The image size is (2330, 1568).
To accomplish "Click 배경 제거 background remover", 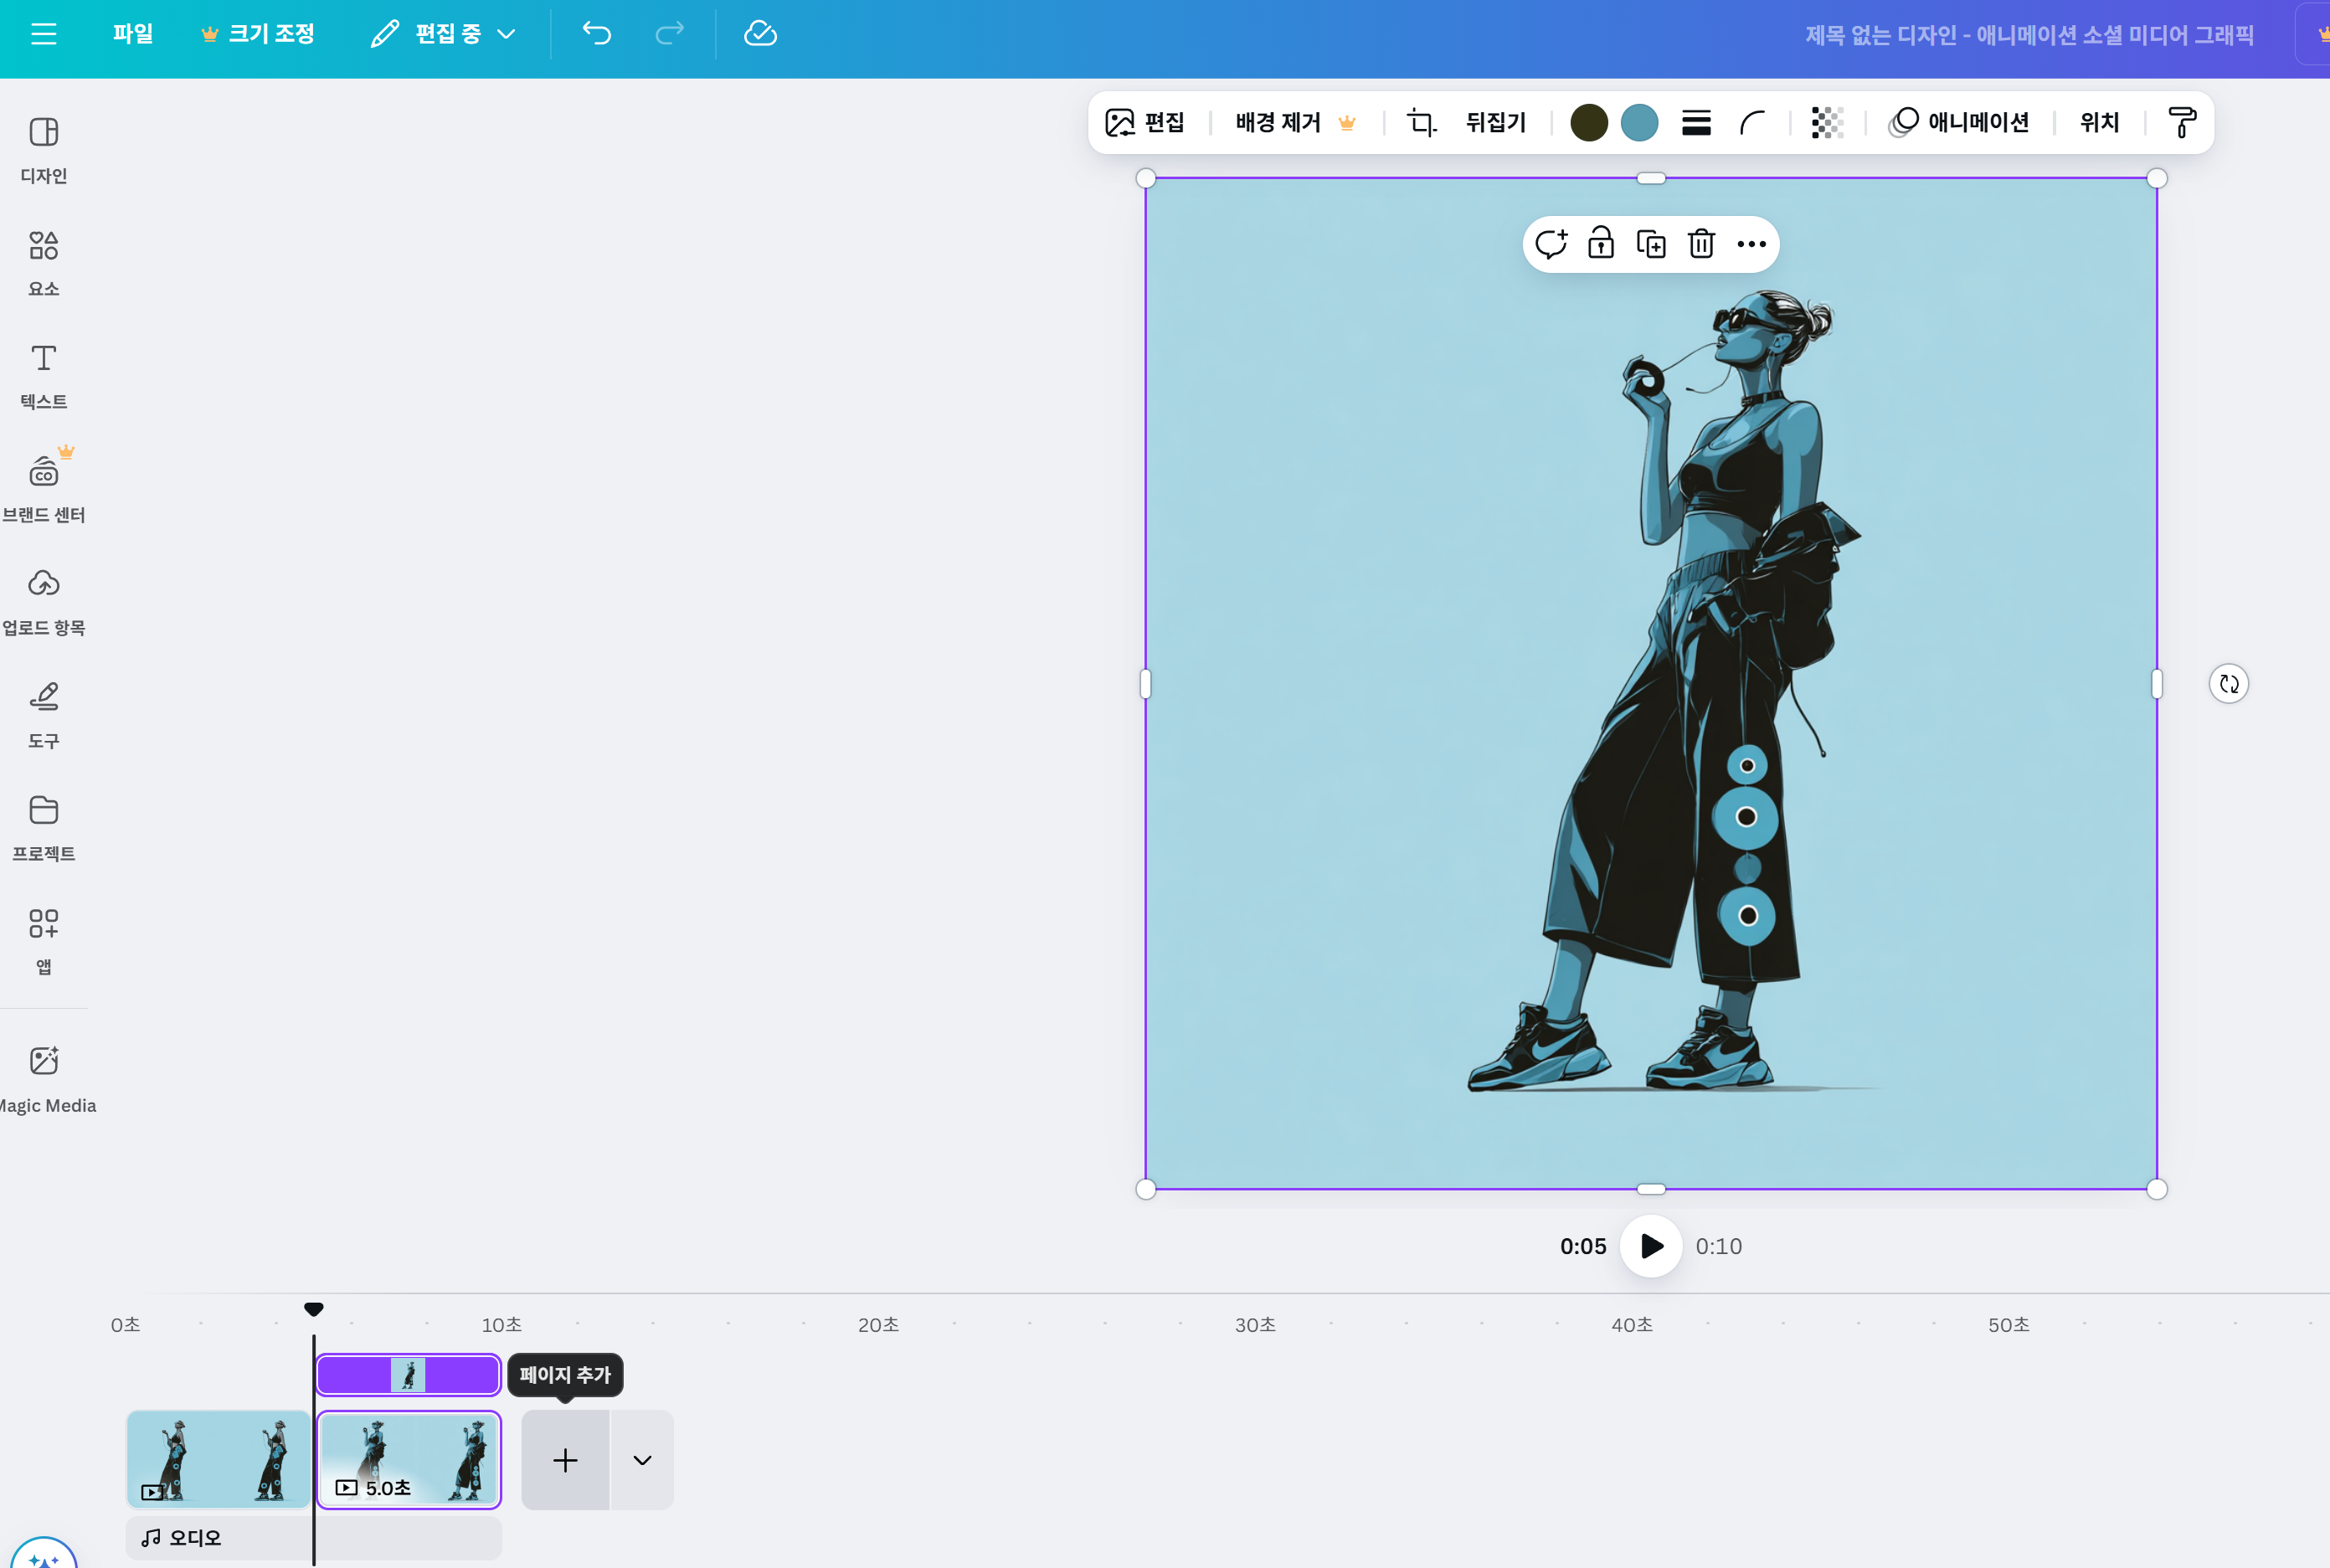I will coord(1295,122).
